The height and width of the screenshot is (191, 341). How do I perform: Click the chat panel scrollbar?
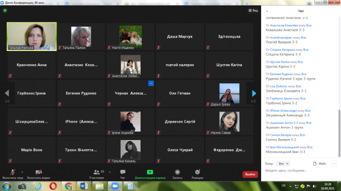pyautogui.click(x=339, y=133)
